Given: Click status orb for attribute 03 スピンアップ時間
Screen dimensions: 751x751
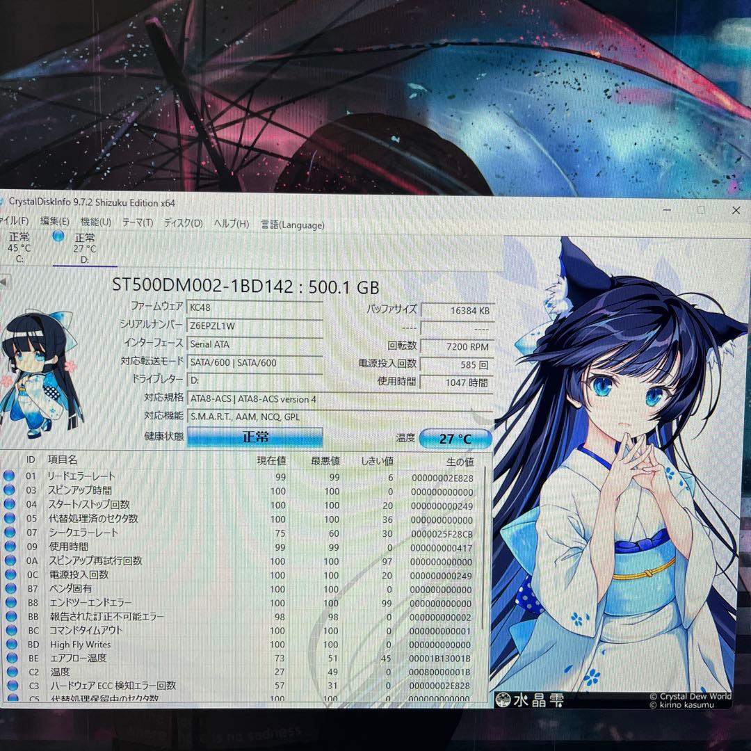Looking at the screenshot, I should (x=9, y=490).
